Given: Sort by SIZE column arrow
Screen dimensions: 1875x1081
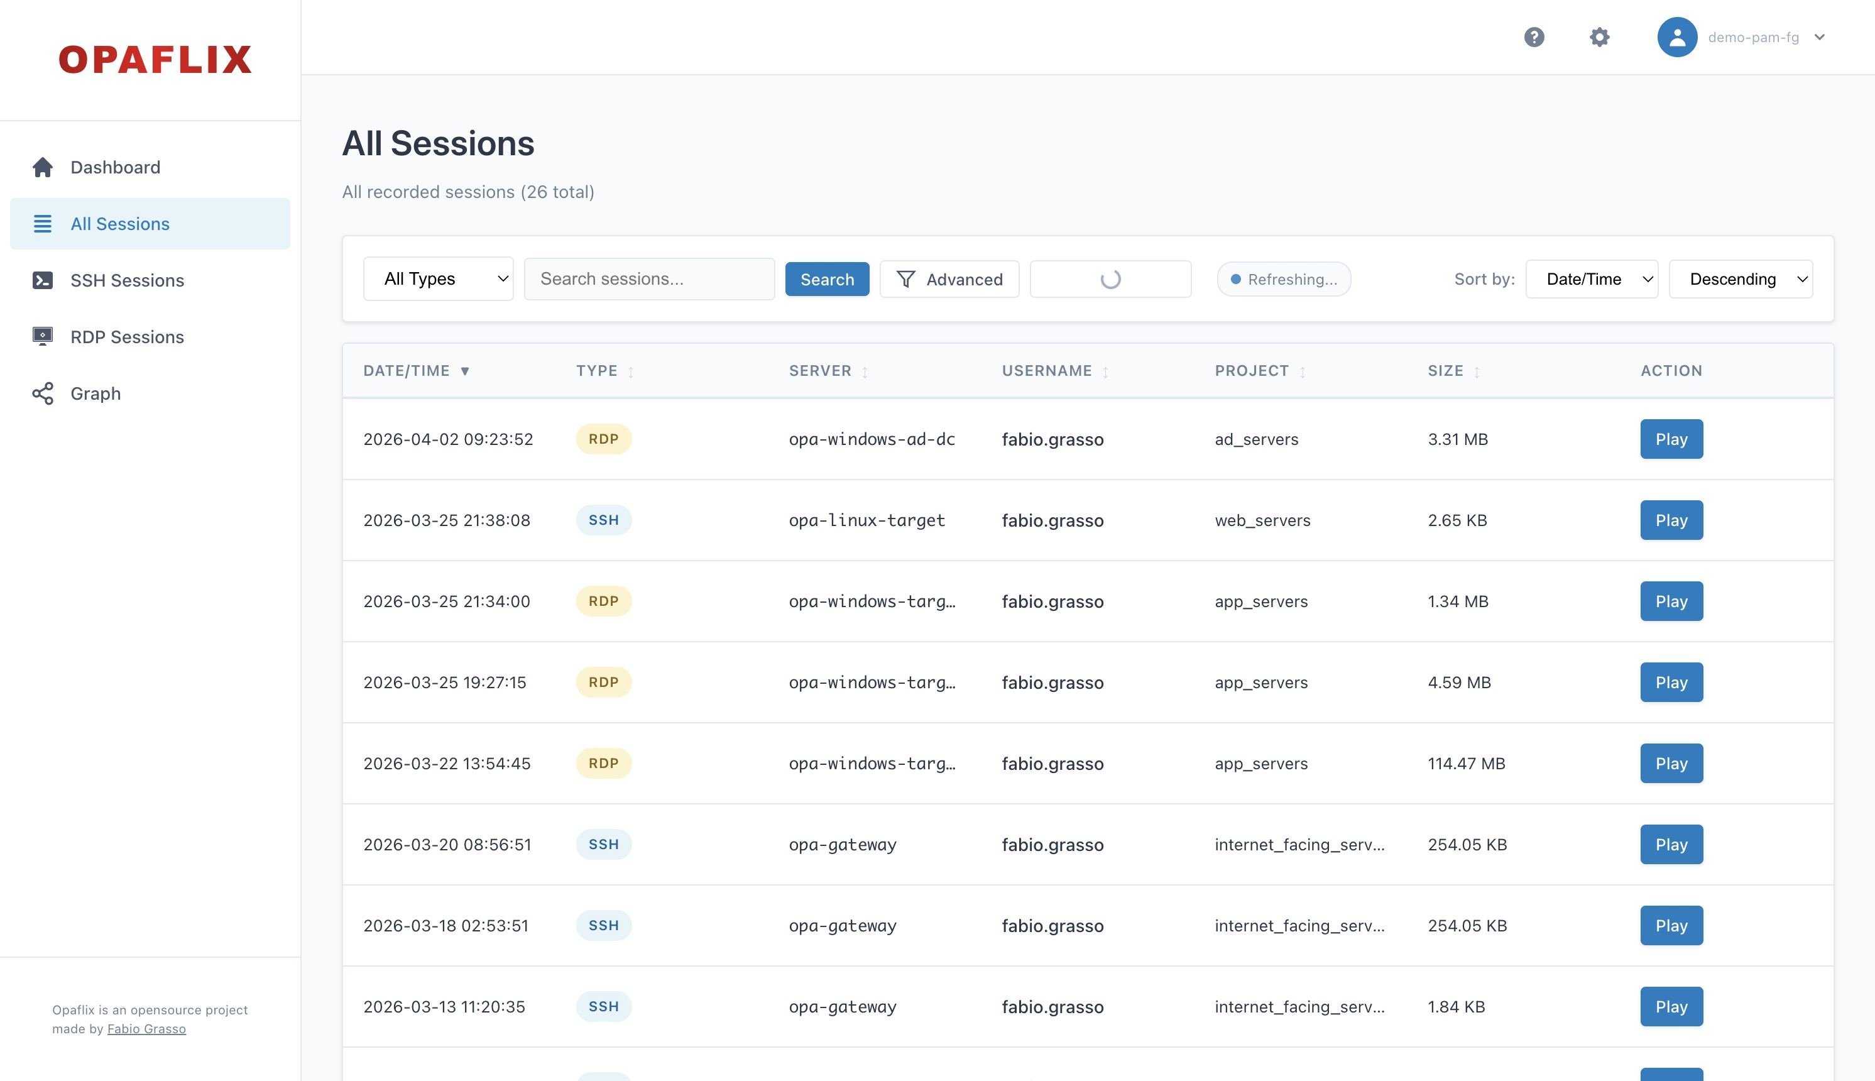Looking at the screenshot, I should tap(1477, 372).
